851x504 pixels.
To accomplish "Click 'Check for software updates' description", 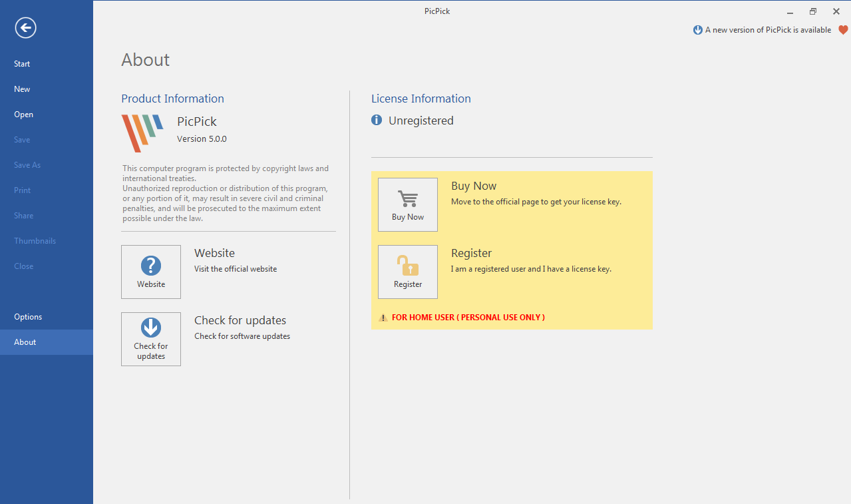I will [242, 336].
